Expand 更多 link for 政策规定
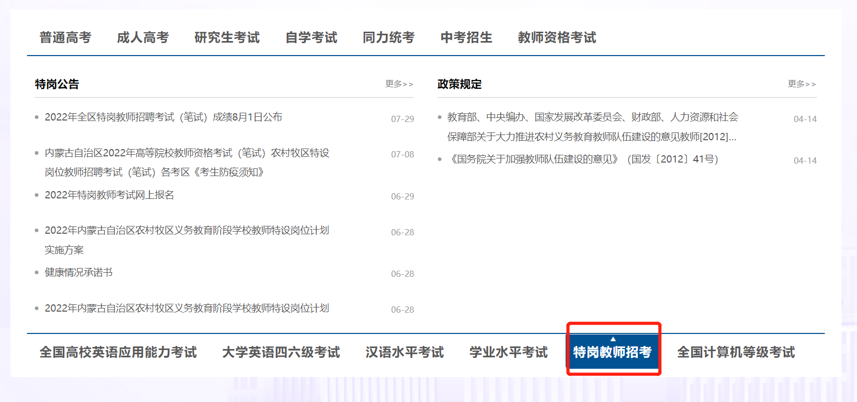This screenshot has height=402, width=857. 801,84
